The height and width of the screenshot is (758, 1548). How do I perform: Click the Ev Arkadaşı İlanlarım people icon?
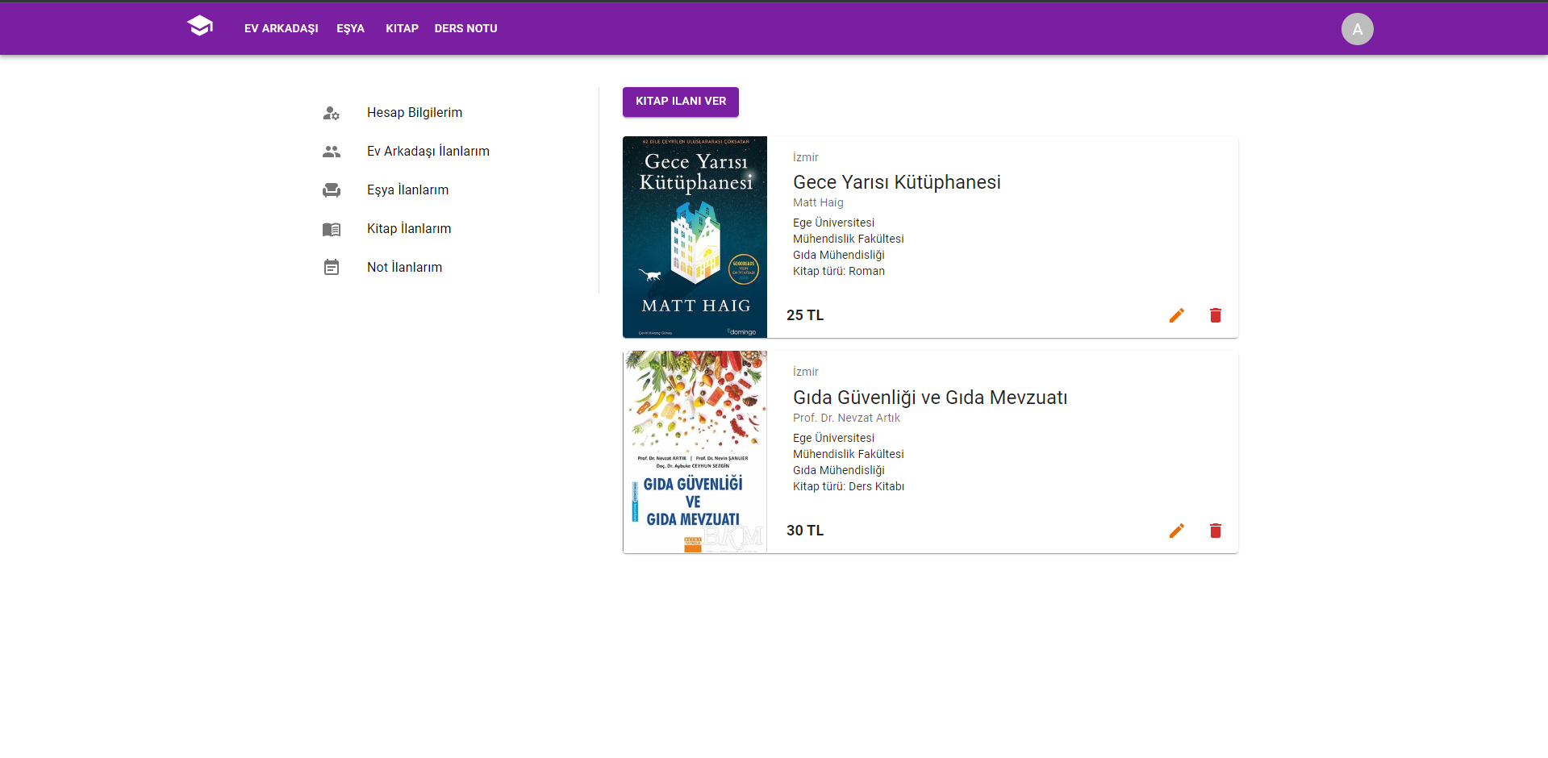pos(332,152)
